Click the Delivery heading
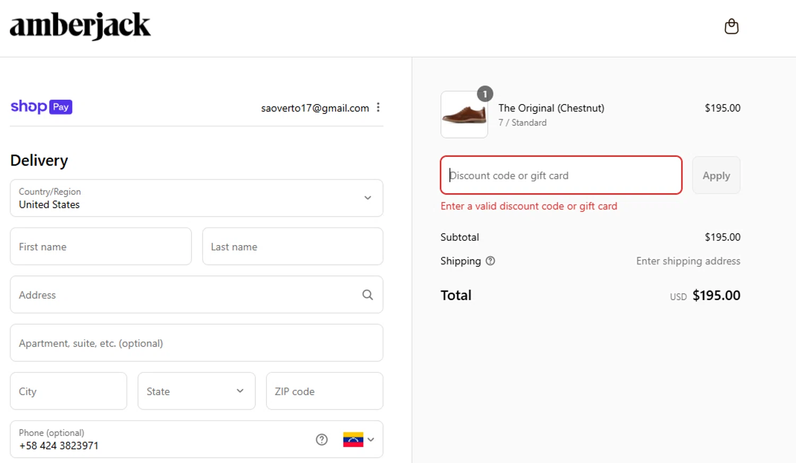The height and width of the screenshot is (463, 796). [x=39, y=160]
